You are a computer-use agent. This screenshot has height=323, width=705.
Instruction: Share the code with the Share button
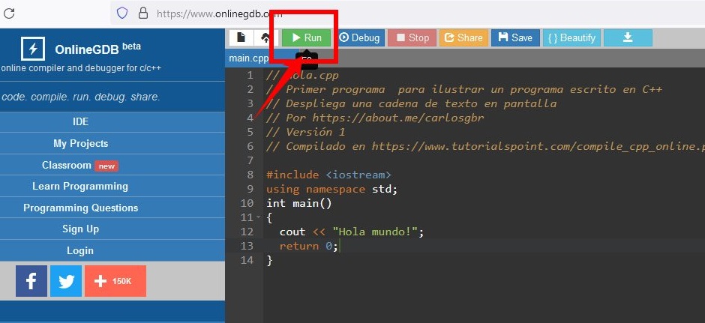(463, 37)
